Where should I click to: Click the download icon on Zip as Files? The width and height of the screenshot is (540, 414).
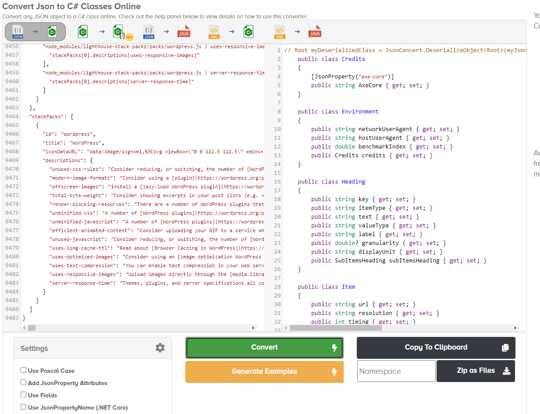[x=506, y=371]
